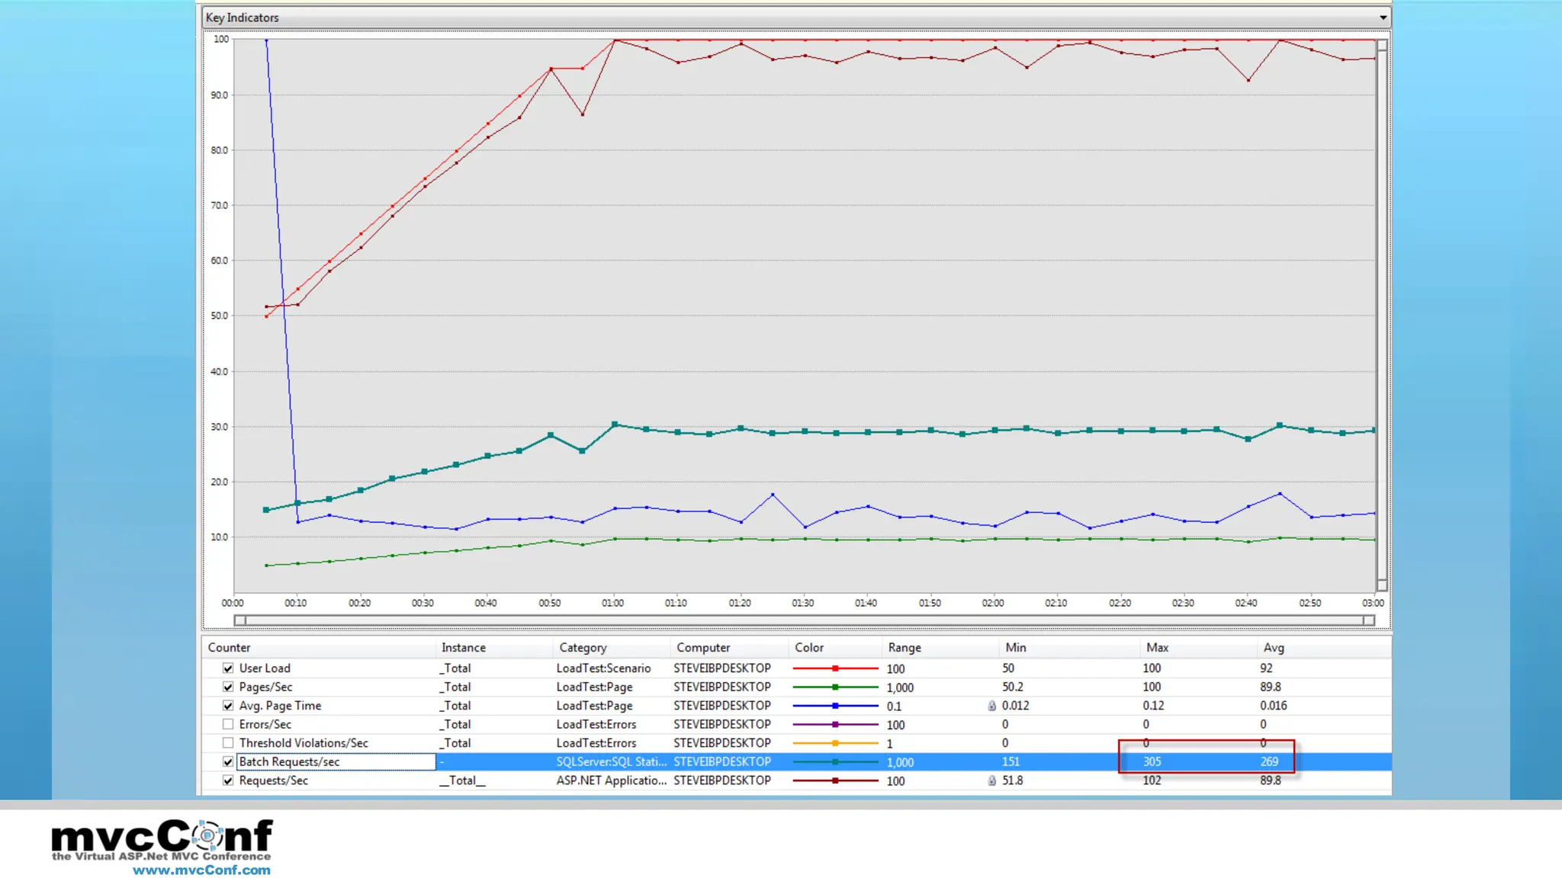Click left handle of the time-range slider
This screenshot has height=878, width=1562.
tap(240, 620)
